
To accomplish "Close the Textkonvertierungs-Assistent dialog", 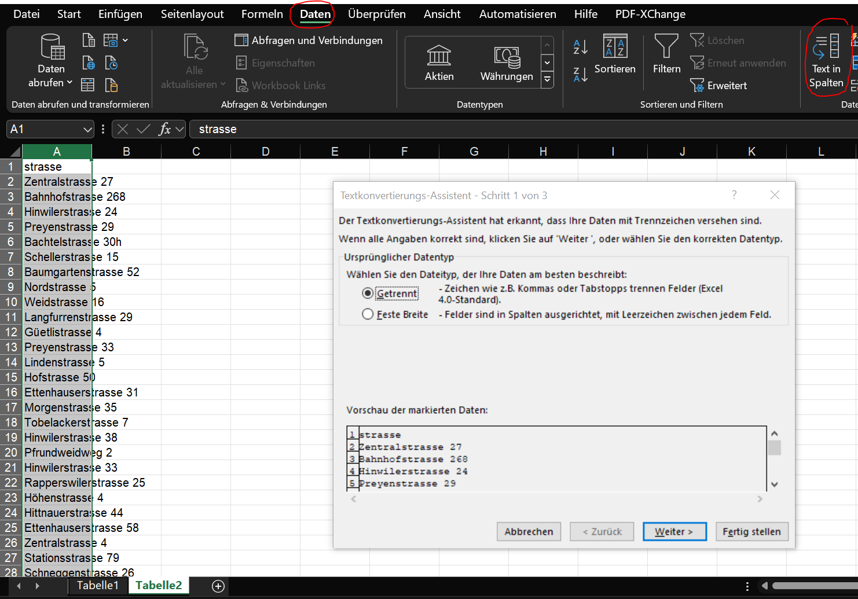I will point(775,195).
